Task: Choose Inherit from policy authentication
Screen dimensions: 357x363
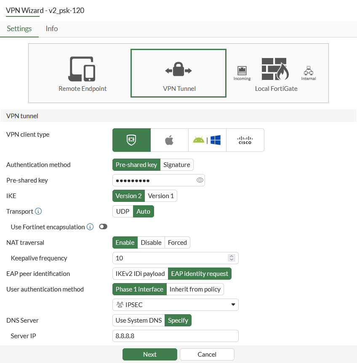Action: [195, 289]
